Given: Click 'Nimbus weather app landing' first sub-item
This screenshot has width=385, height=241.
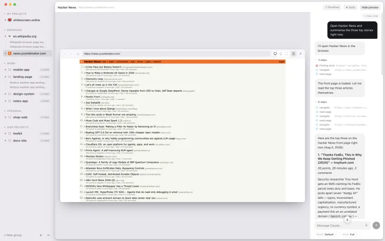Looking at the screenshot, I should pos(28,83).
